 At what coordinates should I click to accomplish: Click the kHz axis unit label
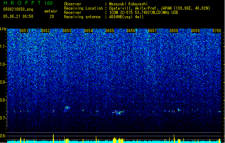coord(3,29)
